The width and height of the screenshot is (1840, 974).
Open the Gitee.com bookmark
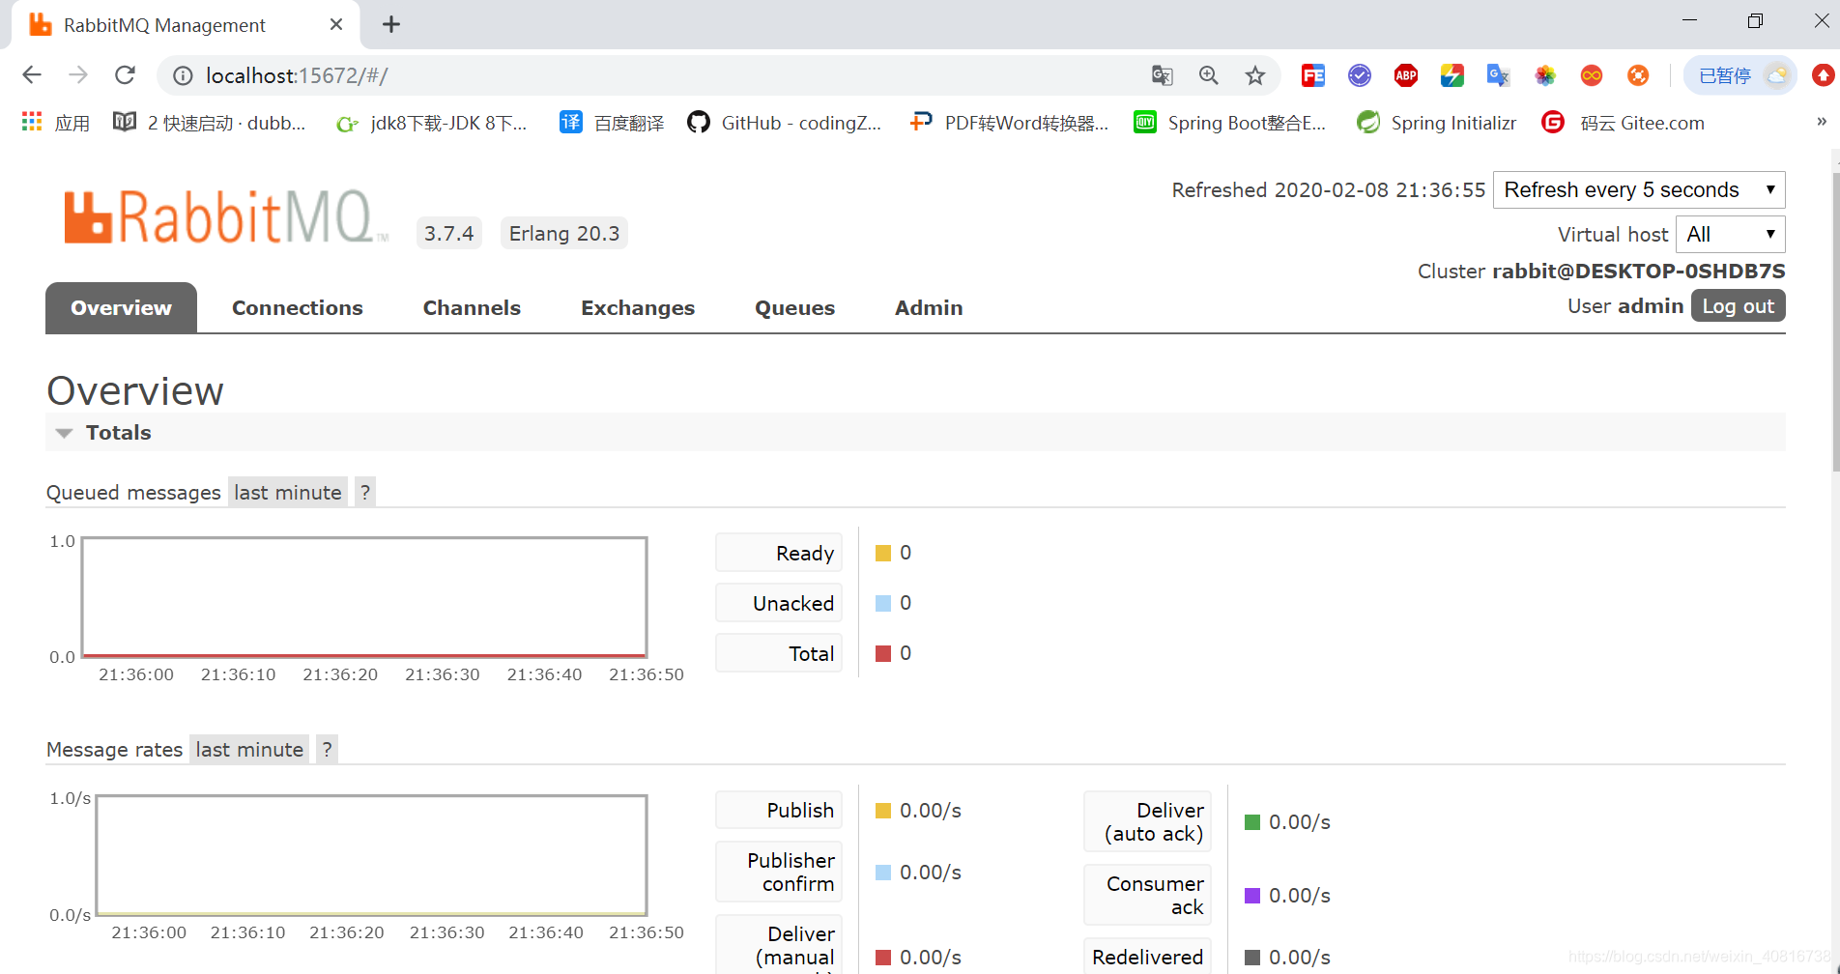[x=1624, y=123]
